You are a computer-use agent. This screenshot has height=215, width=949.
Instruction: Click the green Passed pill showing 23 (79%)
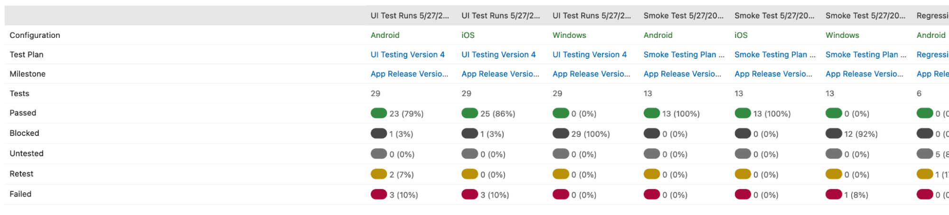click(378, 113)
